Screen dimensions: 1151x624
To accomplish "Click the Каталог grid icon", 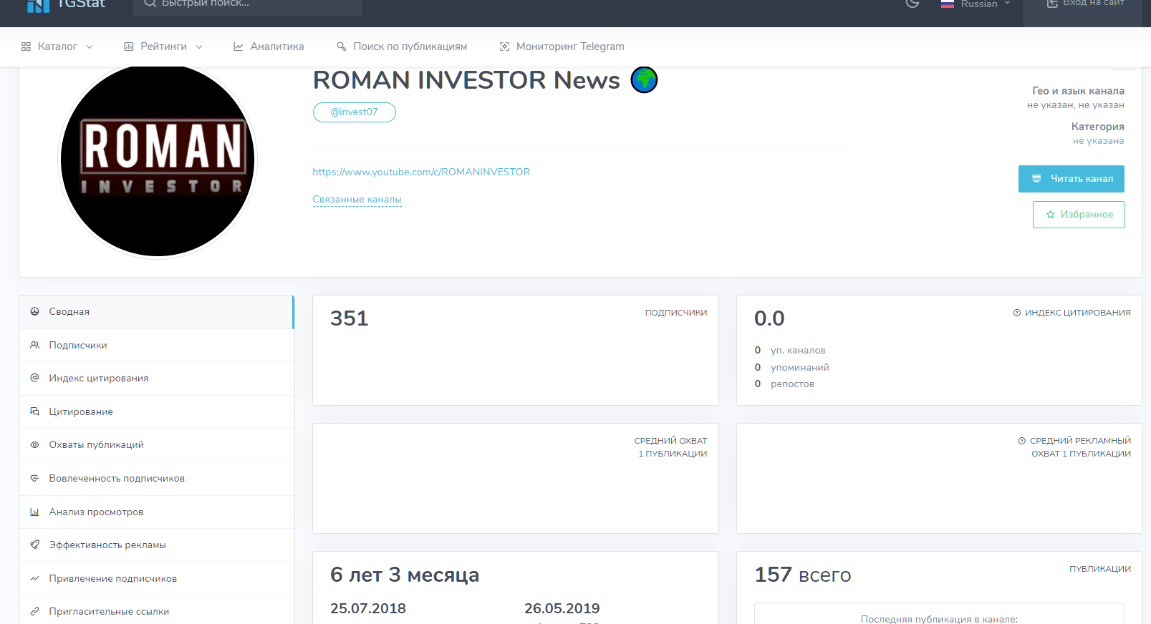I will tap(26, 47).
